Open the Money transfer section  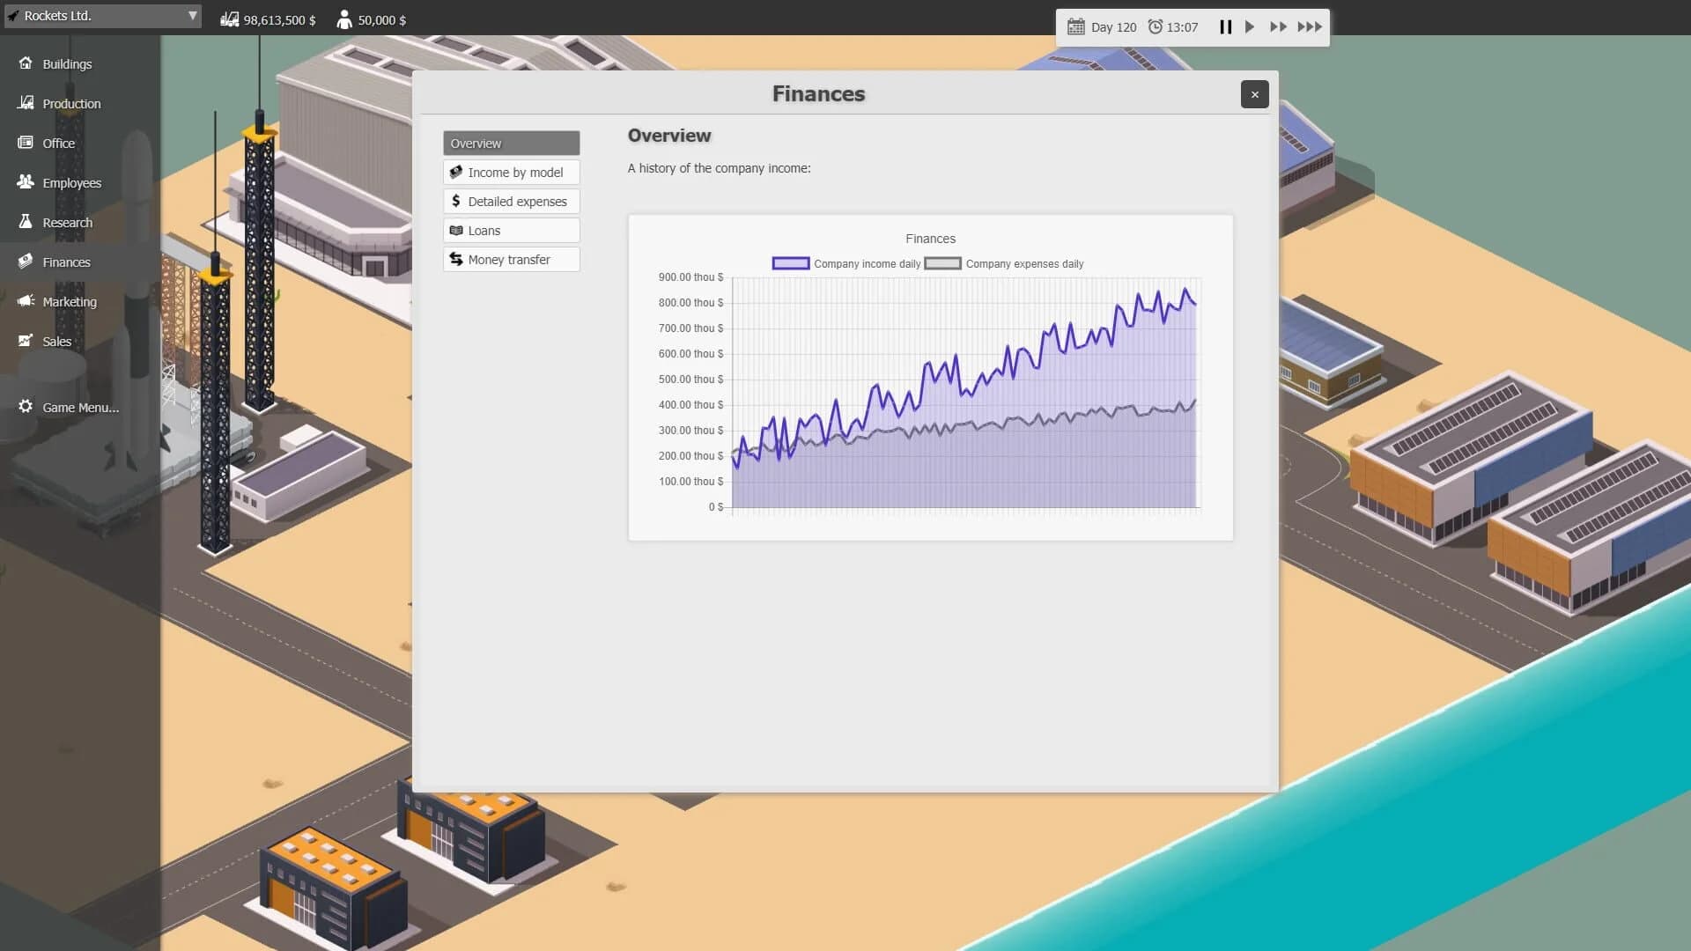(x=511, y=259)
